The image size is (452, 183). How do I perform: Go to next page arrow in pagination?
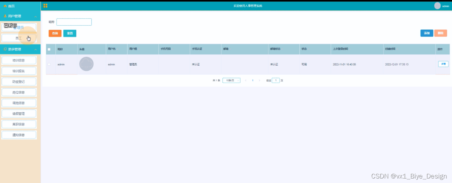pos(259,80)
